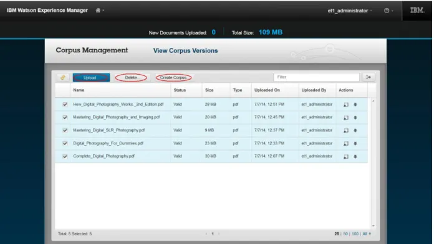Click the Delete button
This screenshot has height=244, width=434.
[131, 78]
